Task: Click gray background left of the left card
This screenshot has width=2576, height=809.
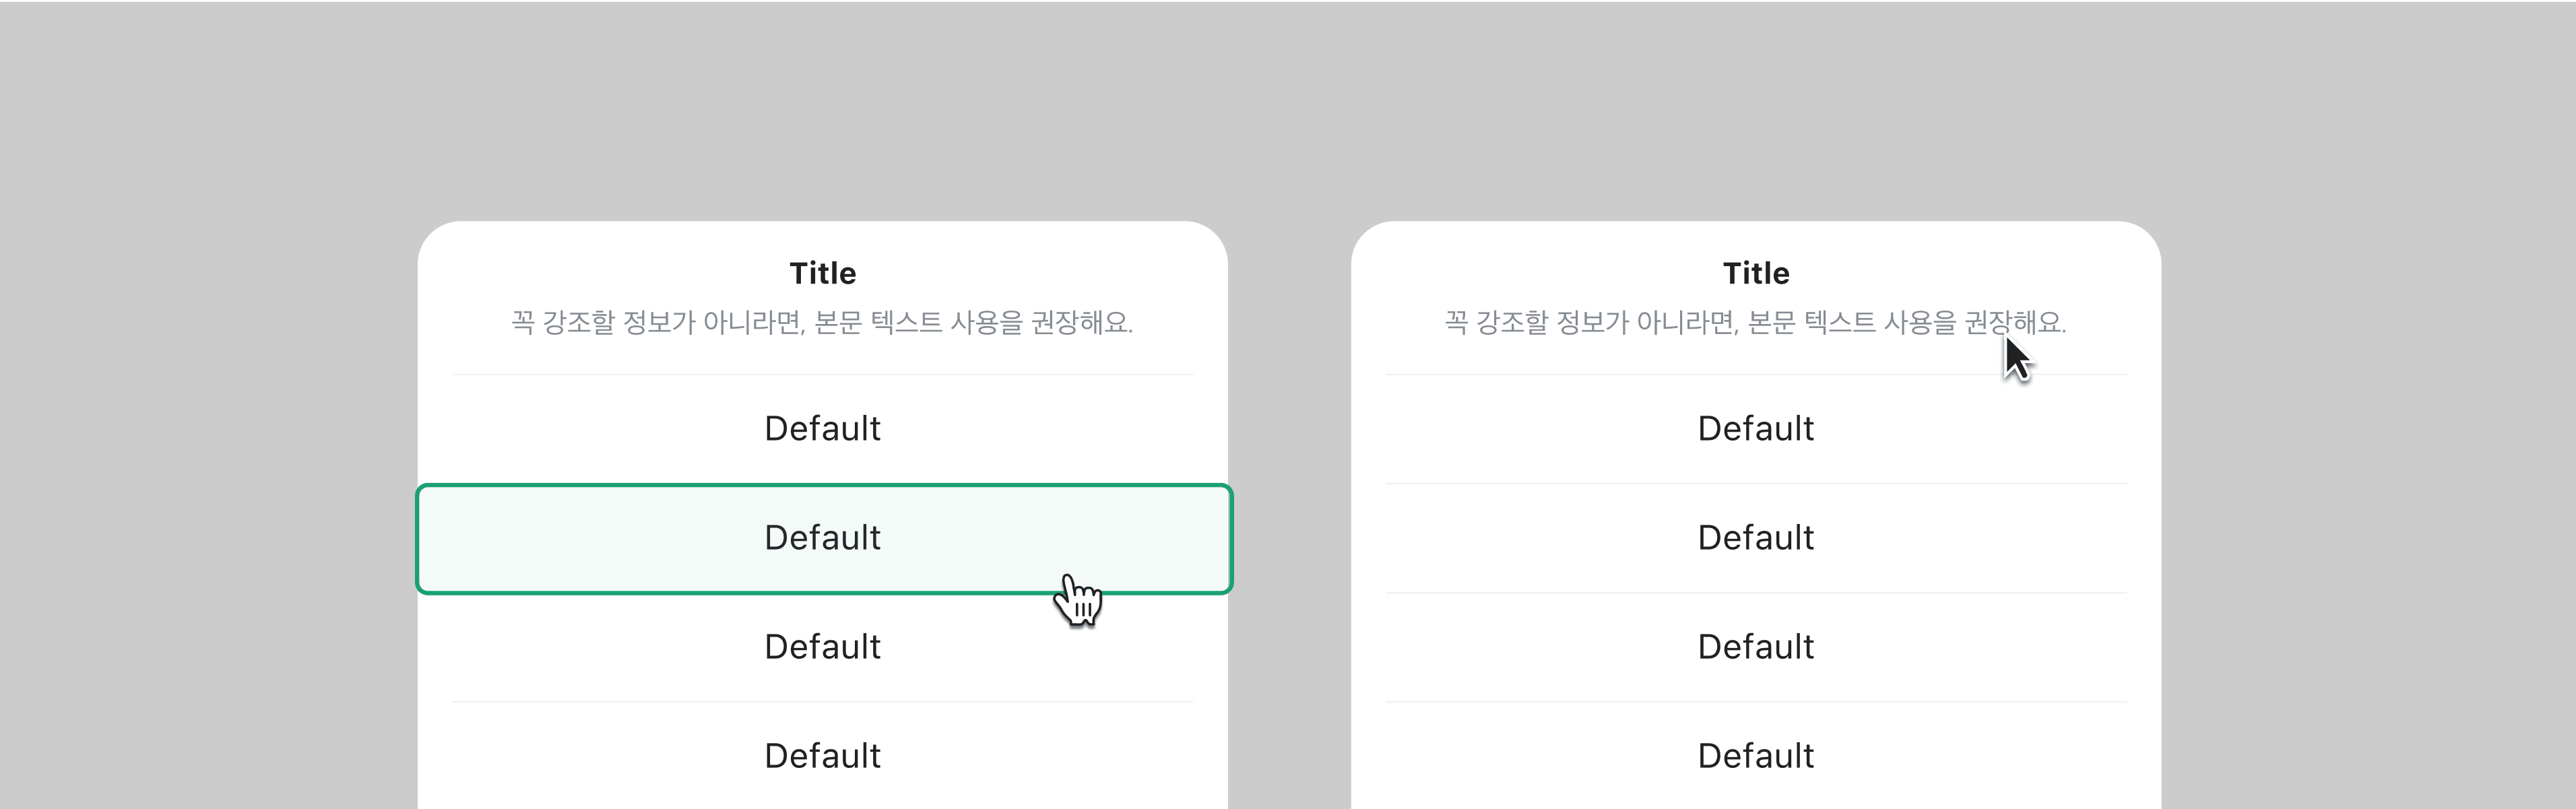Action: (200, 500)
